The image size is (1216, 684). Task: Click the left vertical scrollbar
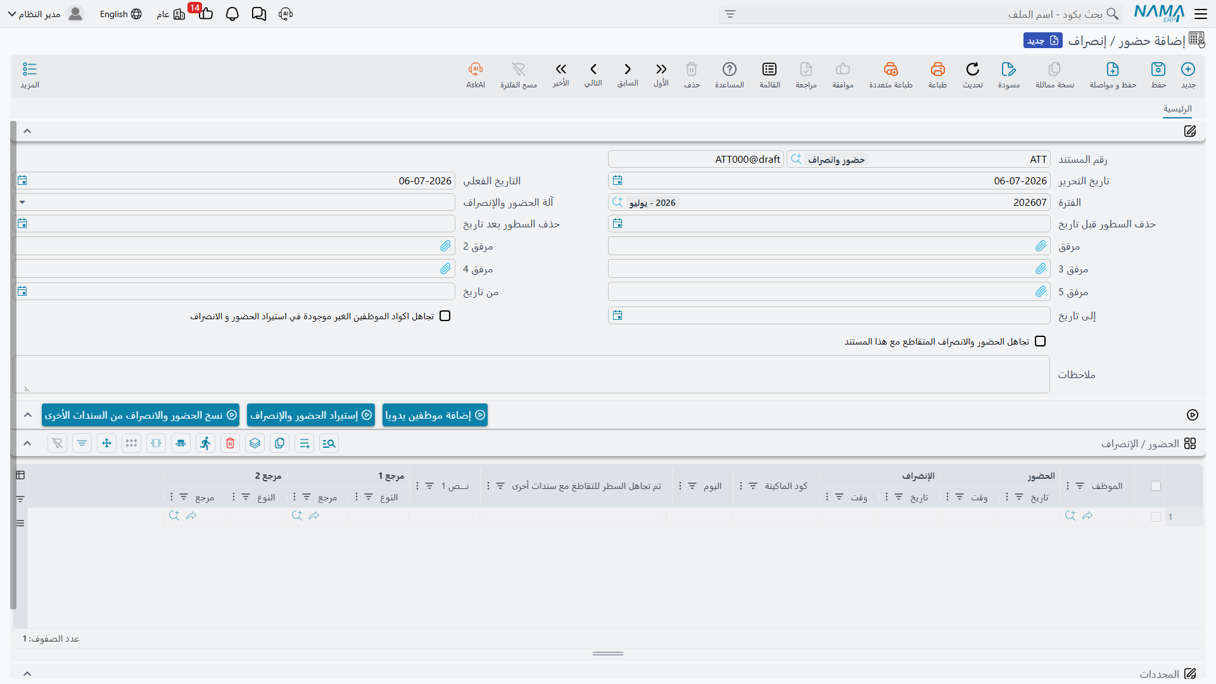pos(13,365)
